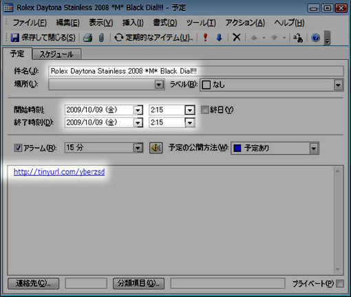Delete the appointment with X icon
This screenshot has height=297, width=351.
point(237,37)
